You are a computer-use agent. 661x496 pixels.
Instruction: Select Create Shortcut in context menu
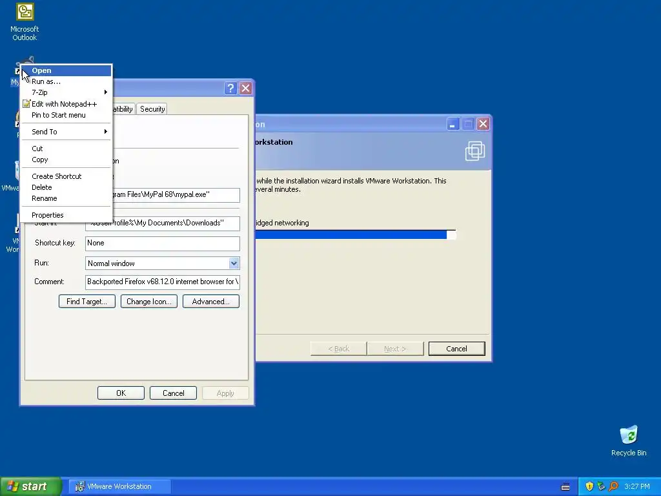(x=66, y=176)
